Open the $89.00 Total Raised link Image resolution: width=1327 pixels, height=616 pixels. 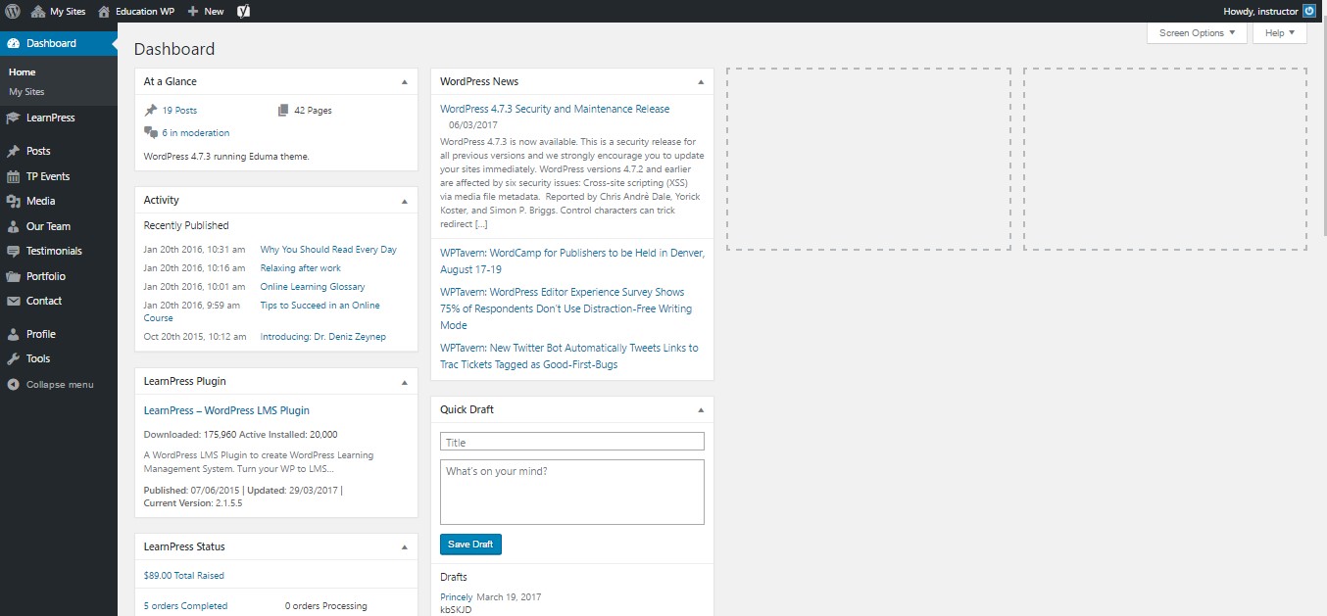click(x=184, y=576)
